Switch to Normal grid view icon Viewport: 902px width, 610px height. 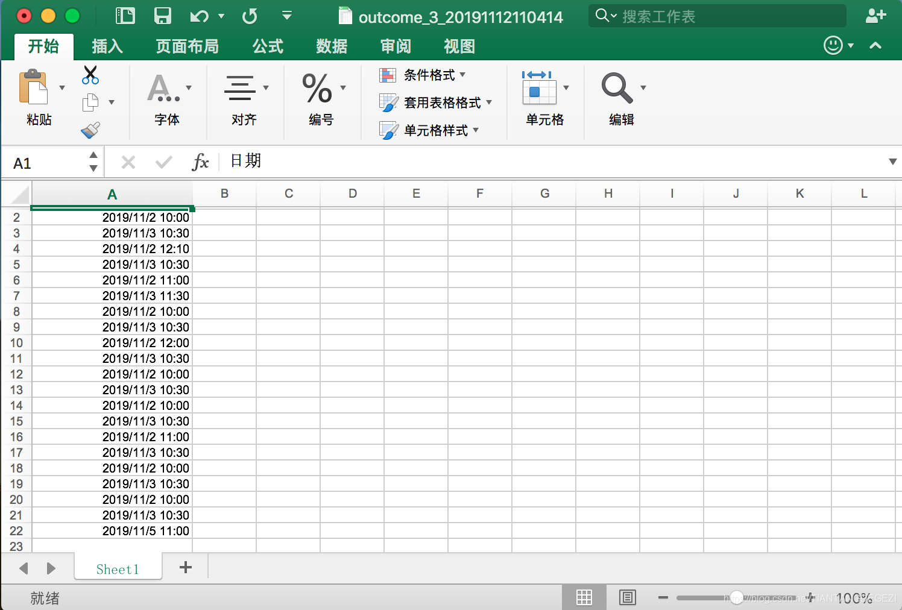click(584, 597)
